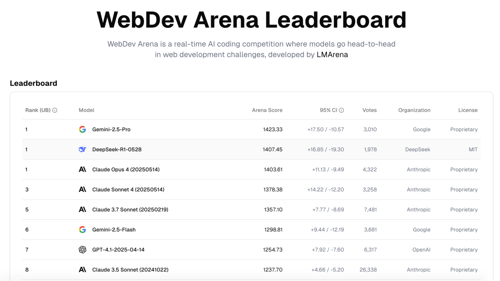This screenshot has width=500, height=281.
Task: Click the DeepSeek whale logo icon
Action: click(x=82, y=149)
